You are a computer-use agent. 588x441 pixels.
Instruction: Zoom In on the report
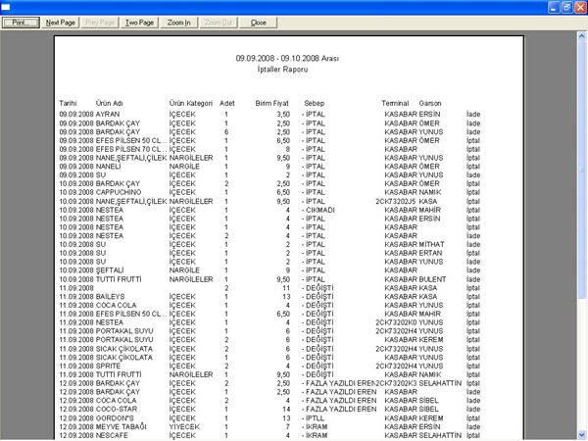(179, 23)
